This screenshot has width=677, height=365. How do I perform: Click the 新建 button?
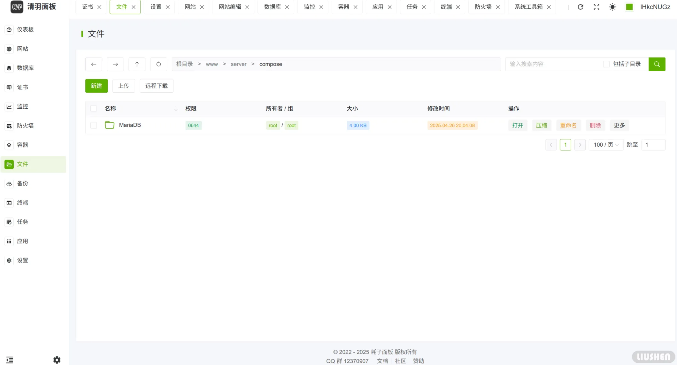[96, 86]
